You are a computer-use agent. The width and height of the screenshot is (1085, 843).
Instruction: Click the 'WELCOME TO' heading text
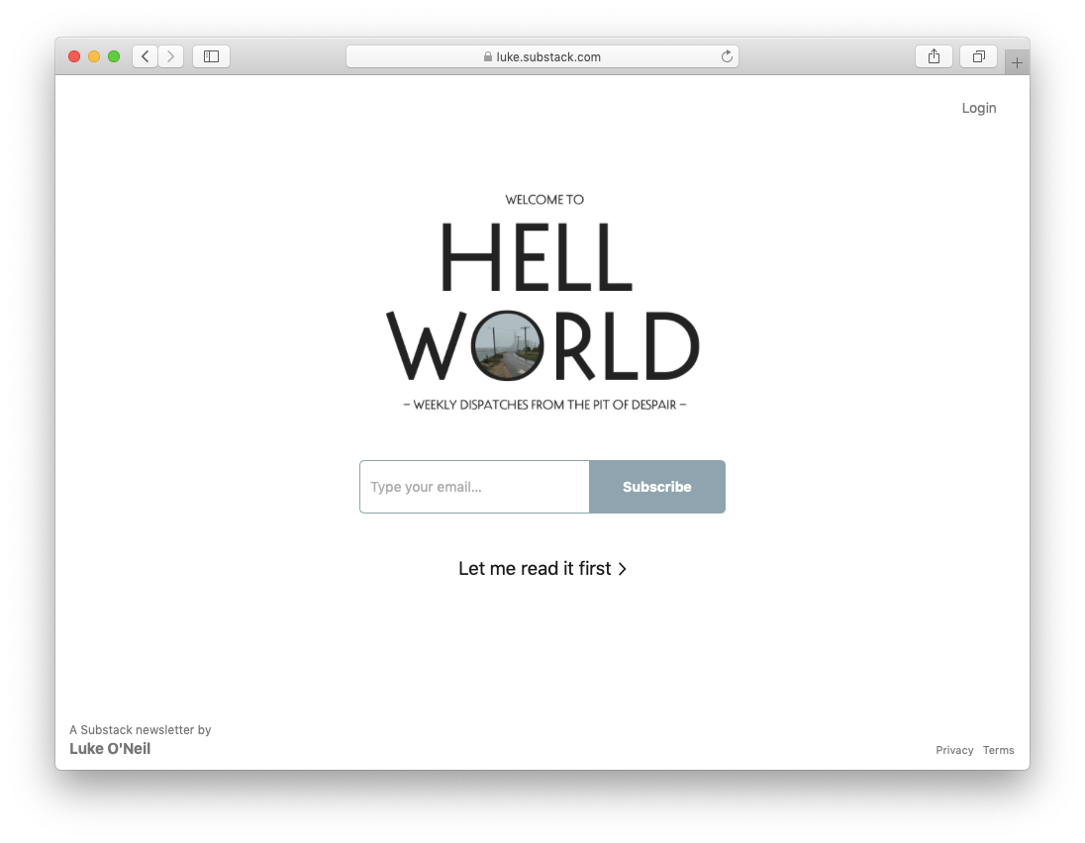click(544, 200)
